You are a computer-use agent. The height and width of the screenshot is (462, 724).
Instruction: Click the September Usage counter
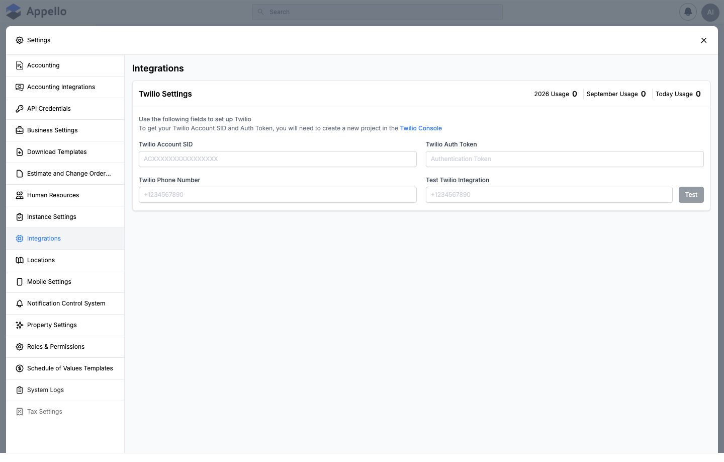616,94
